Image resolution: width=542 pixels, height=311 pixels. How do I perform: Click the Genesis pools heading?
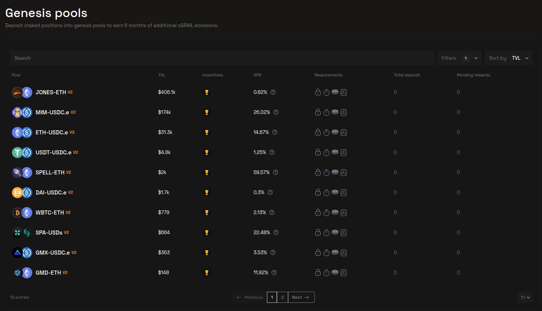46,13
